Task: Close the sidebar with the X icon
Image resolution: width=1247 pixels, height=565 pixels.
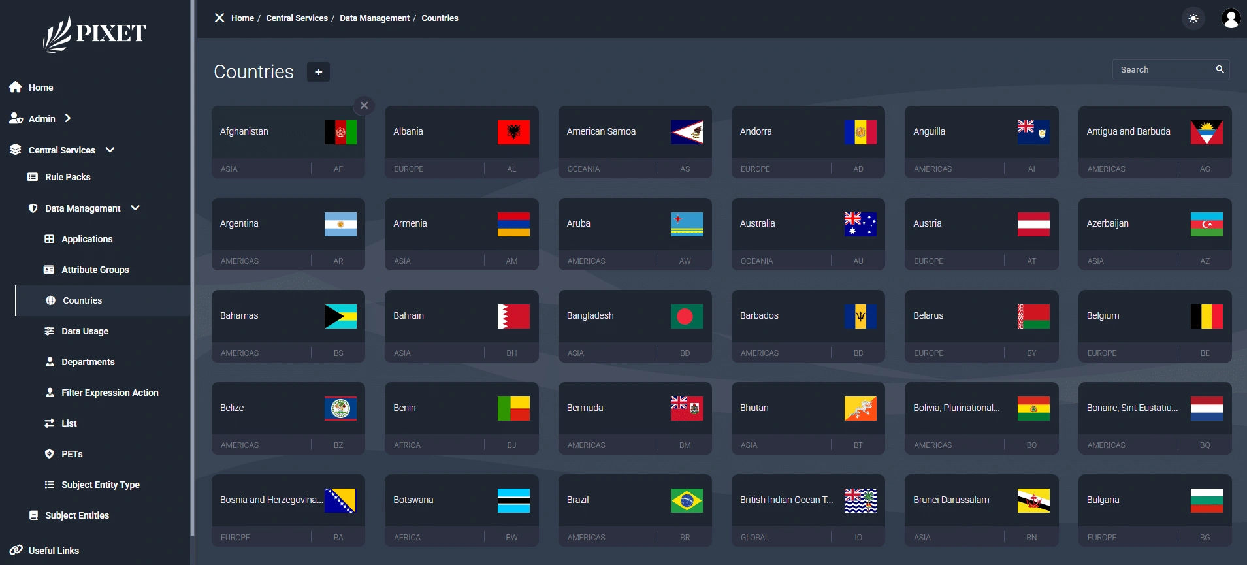Action: 219,18
